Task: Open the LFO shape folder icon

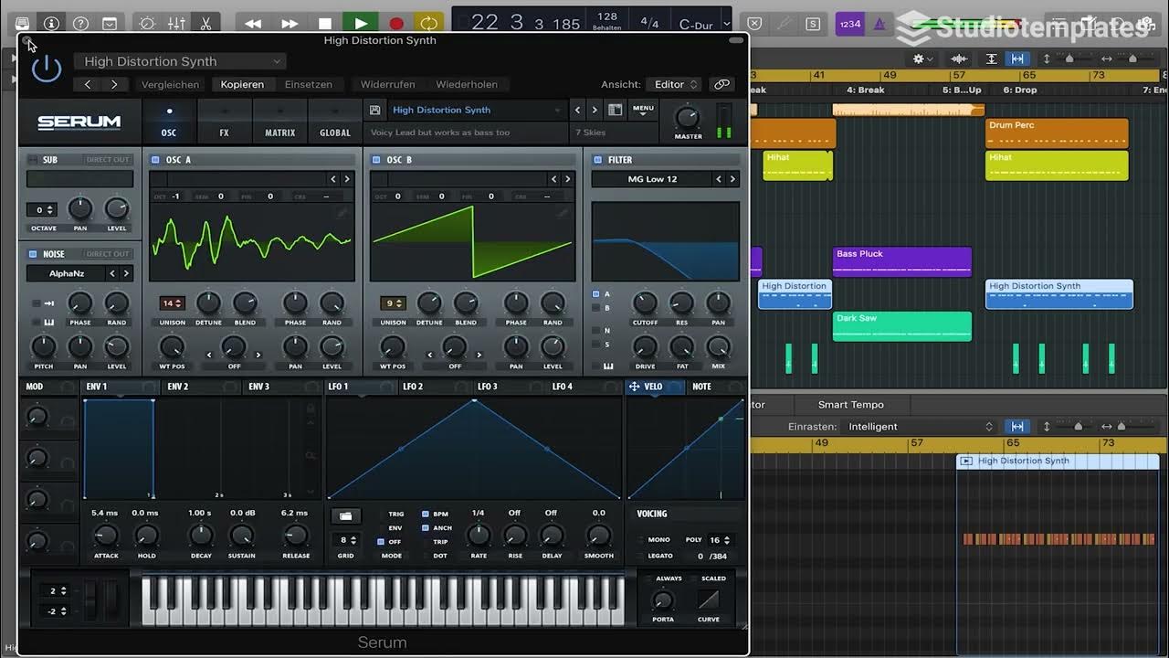Action: tap(345, 515)
